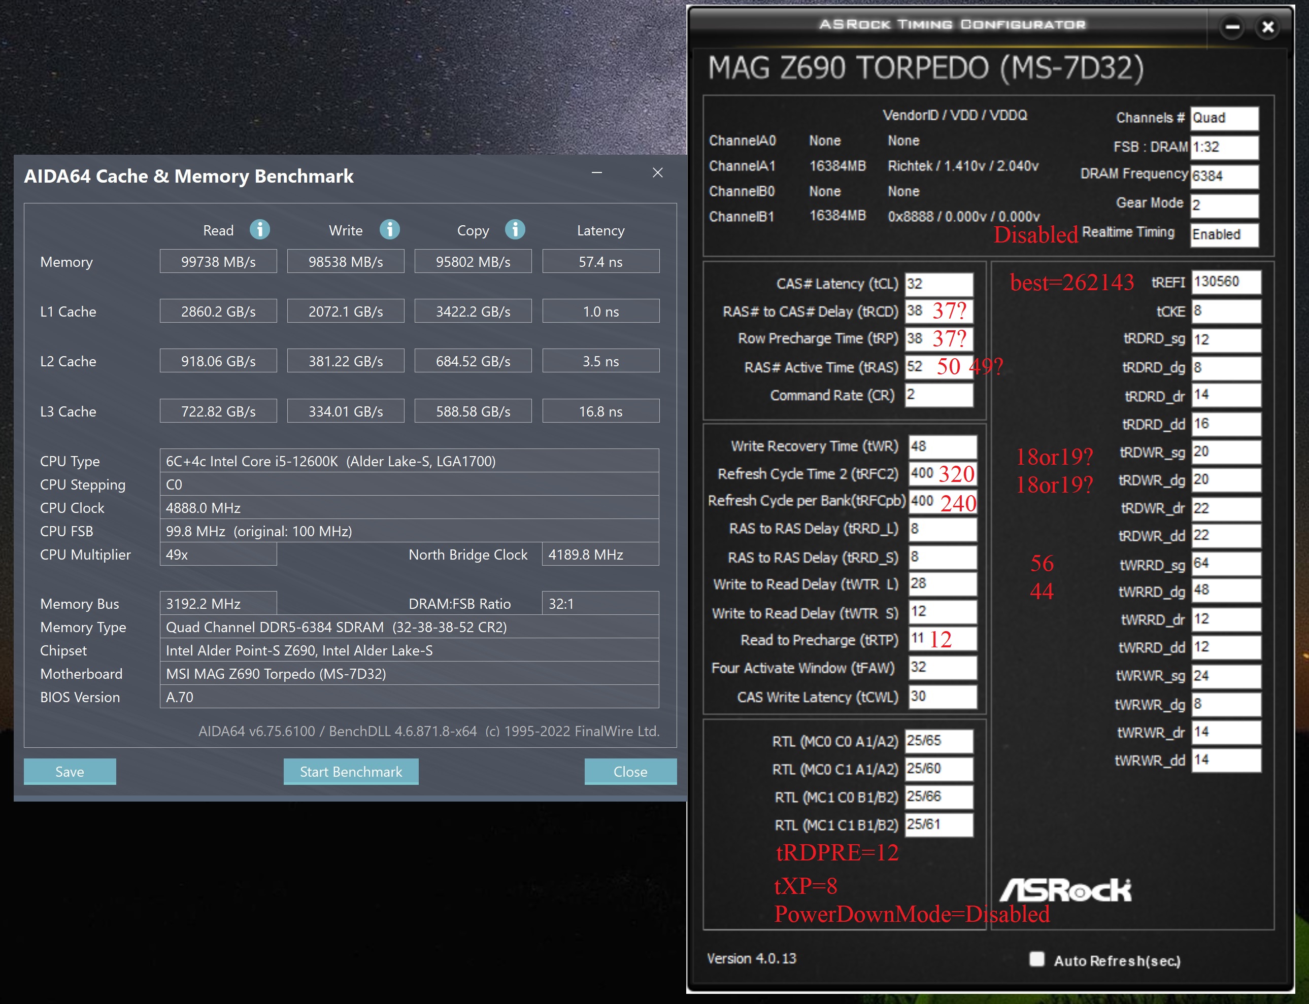Click the Realtime Timing Enabled field
The width and height of the screenshot is (1309, 1004).
[x=1224, y=234]
